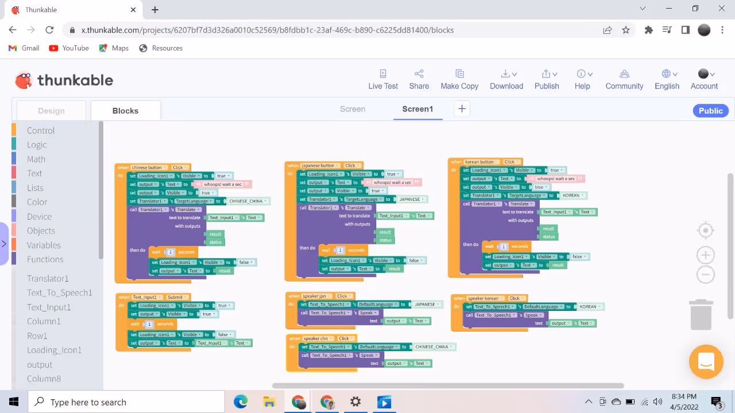Image resolution: width=735 pixels, height=413 pixels.
Task: Click the workspace trash can
Action: click(701, 314)
